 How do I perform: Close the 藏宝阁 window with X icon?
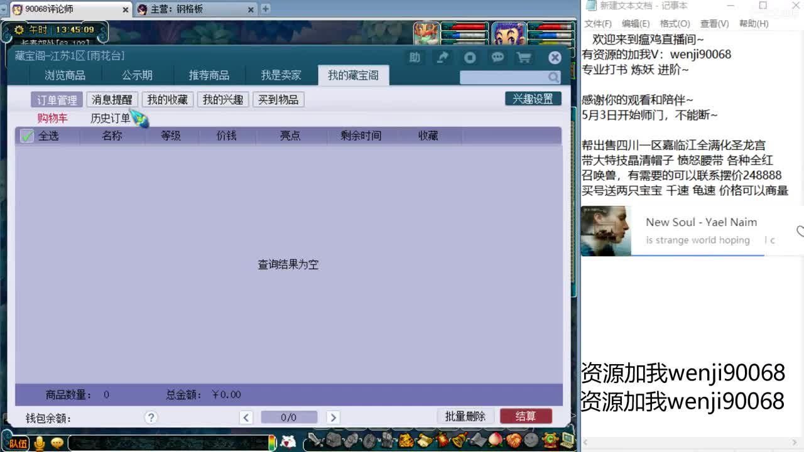(555, 58)
